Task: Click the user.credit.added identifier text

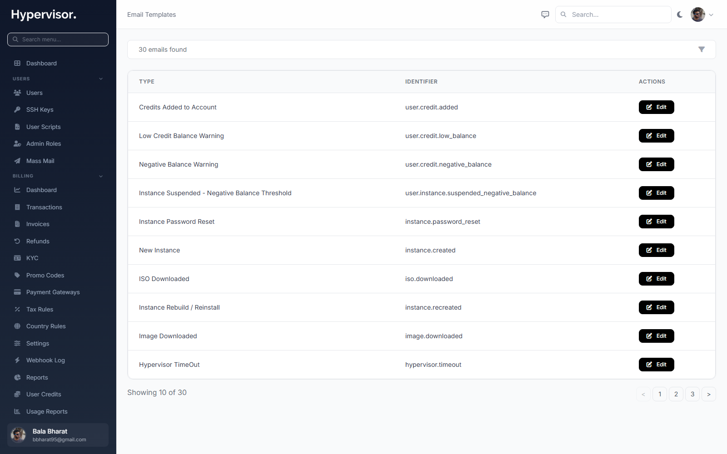Action: click(432, 107)
